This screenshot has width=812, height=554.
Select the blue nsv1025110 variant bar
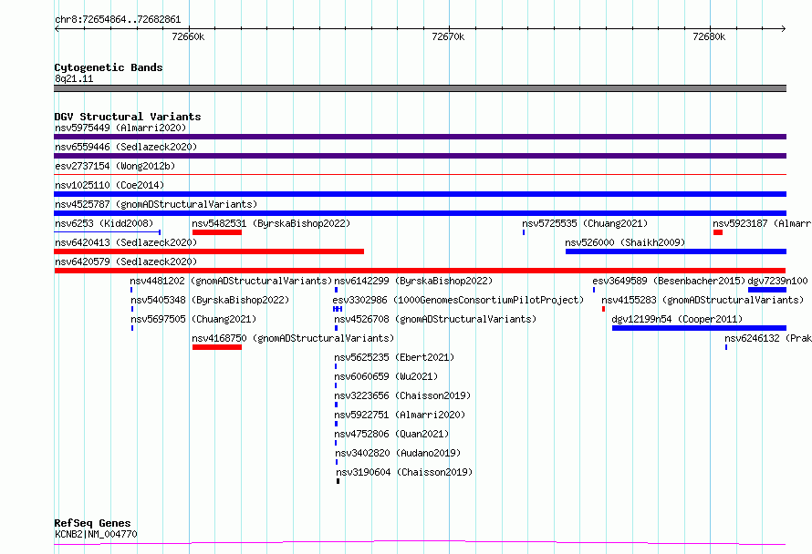[420, 194]
